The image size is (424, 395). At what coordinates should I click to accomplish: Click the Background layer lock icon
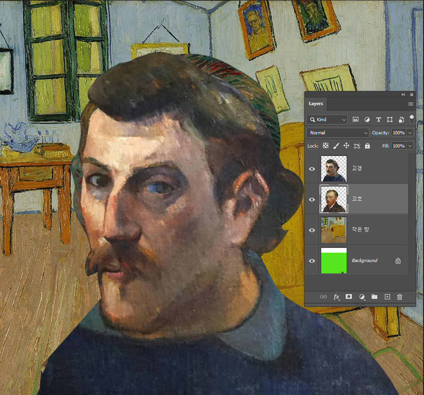pyautogui.click(x=398, y=261)
